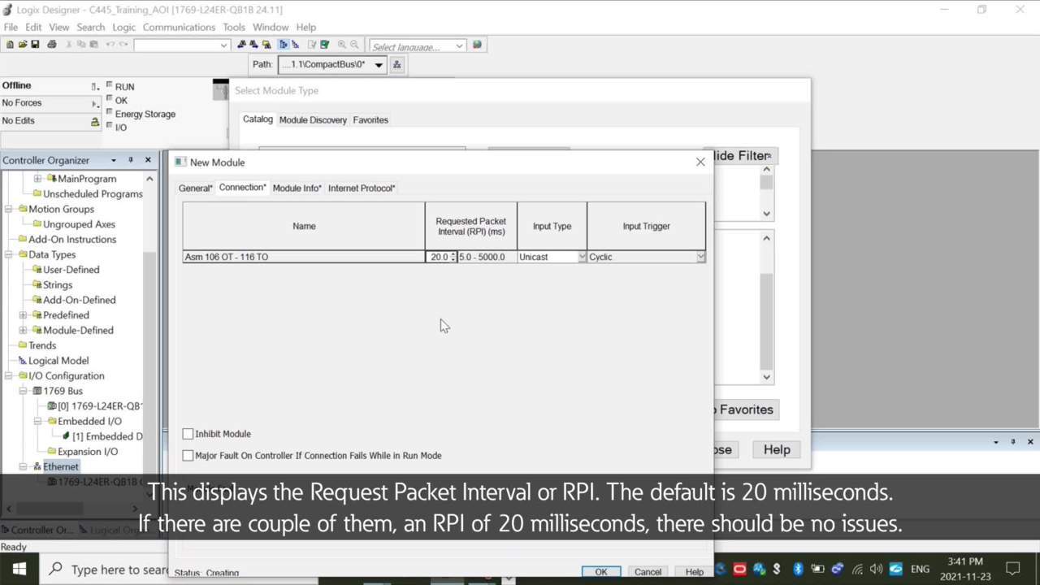
Task: Click the controller mode icon next to Offline
Action: (95, 86)
